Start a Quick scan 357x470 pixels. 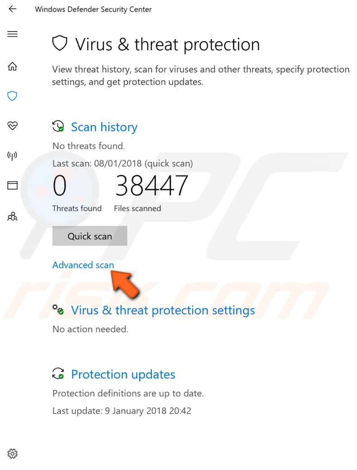click(x=89, y=236)
